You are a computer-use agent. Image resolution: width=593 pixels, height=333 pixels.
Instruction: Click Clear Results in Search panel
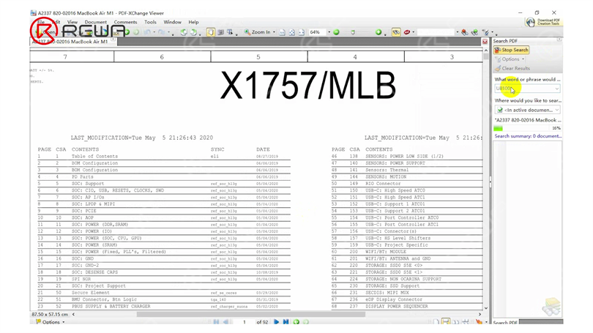[512, 68]
